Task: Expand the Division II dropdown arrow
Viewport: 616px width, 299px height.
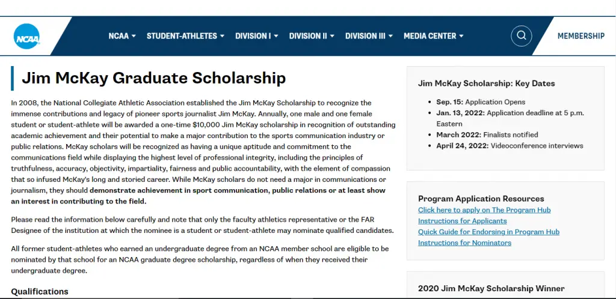Action: pyautogui.click(x=332, y=36)
